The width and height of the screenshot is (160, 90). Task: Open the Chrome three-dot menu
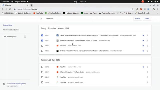[x=157, y=9]
